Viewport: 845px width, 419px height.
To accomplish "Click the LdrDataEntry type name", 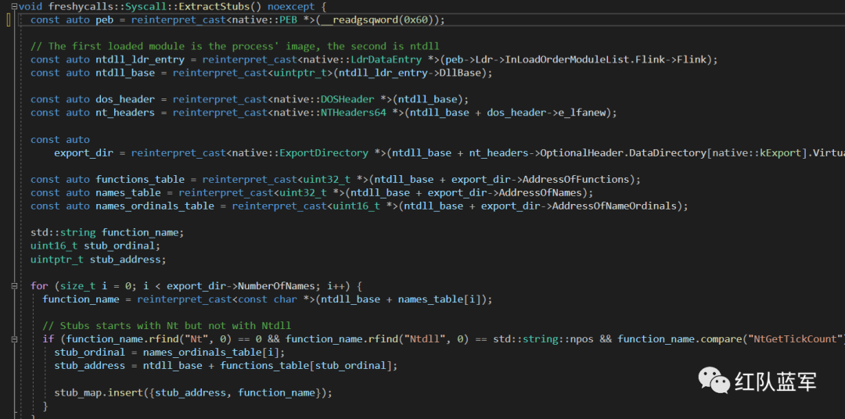I will pyautogui.click(x=385, y=59).
